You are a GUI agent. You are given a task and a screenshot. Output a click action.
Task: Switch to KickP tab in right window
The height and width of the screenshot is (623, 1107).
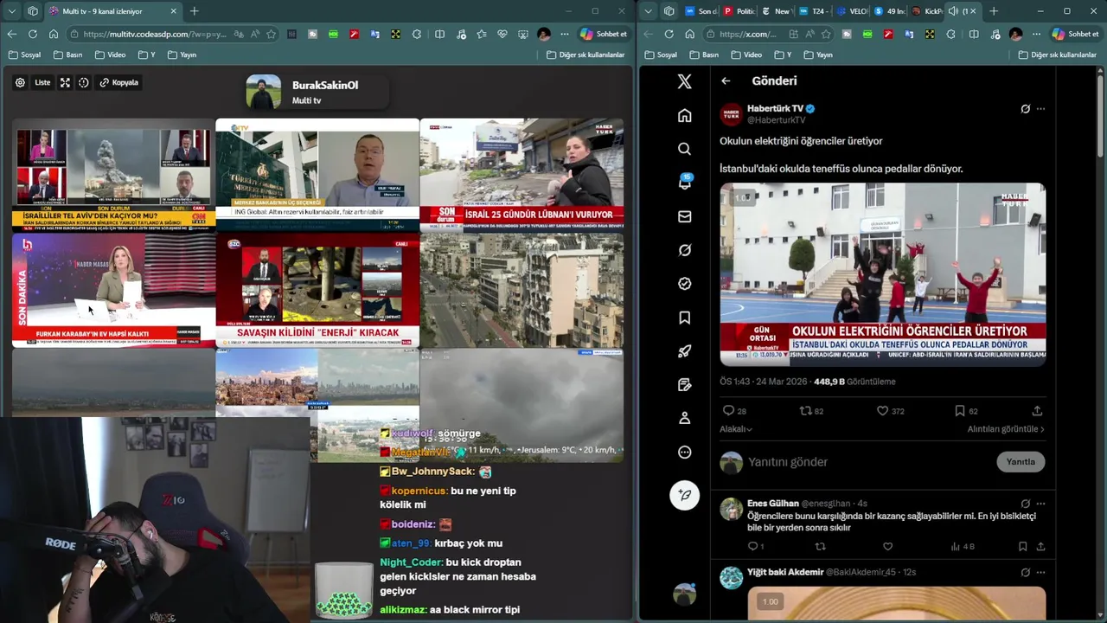(926, 11)
